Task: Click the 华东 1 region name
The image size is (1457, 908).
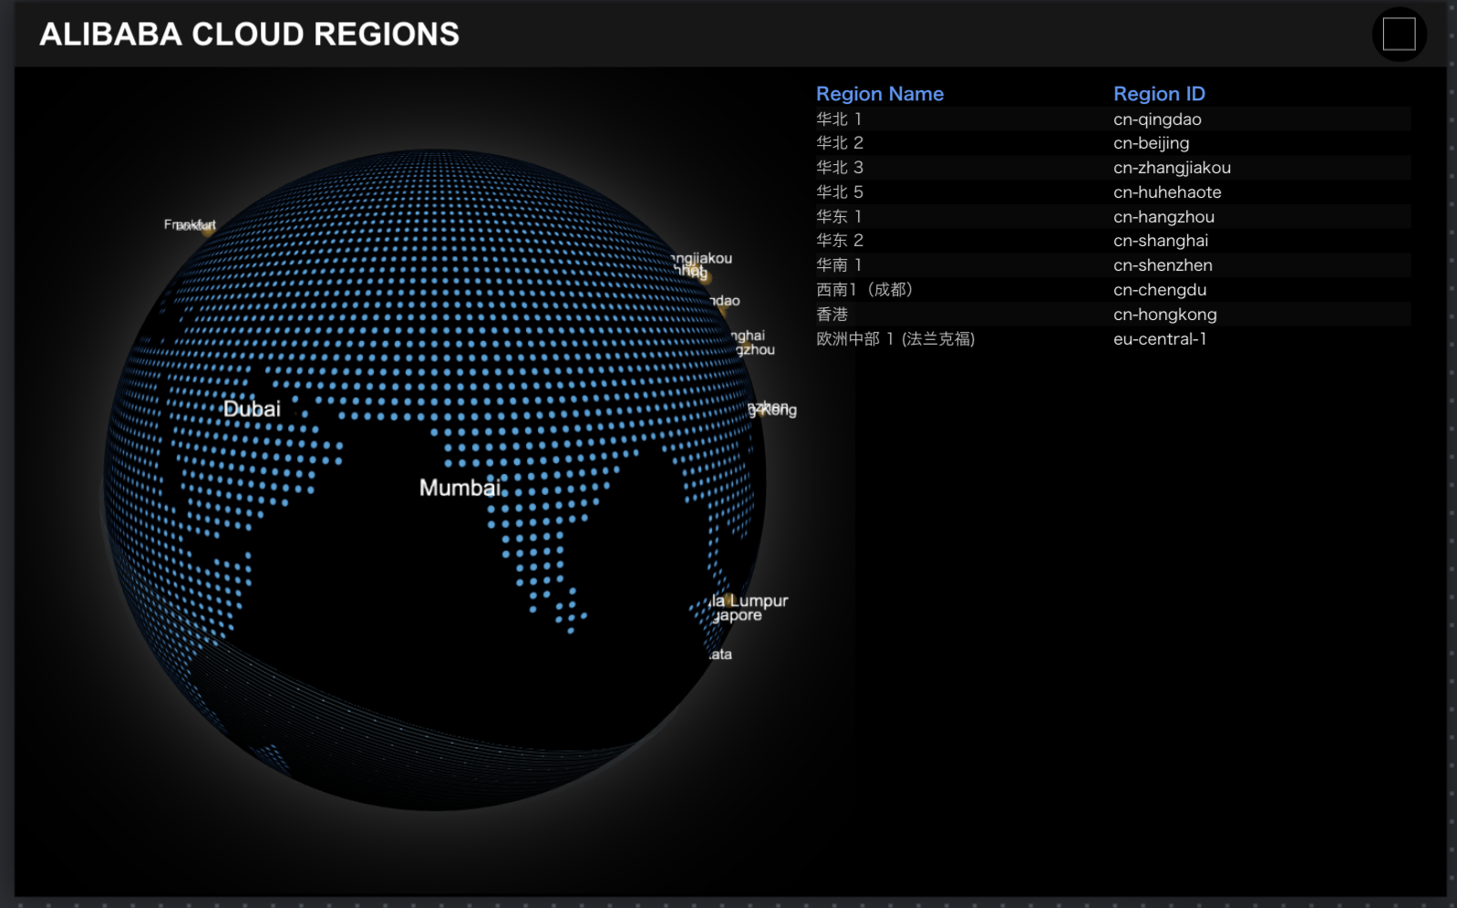Action: click(x=839, y=217)
